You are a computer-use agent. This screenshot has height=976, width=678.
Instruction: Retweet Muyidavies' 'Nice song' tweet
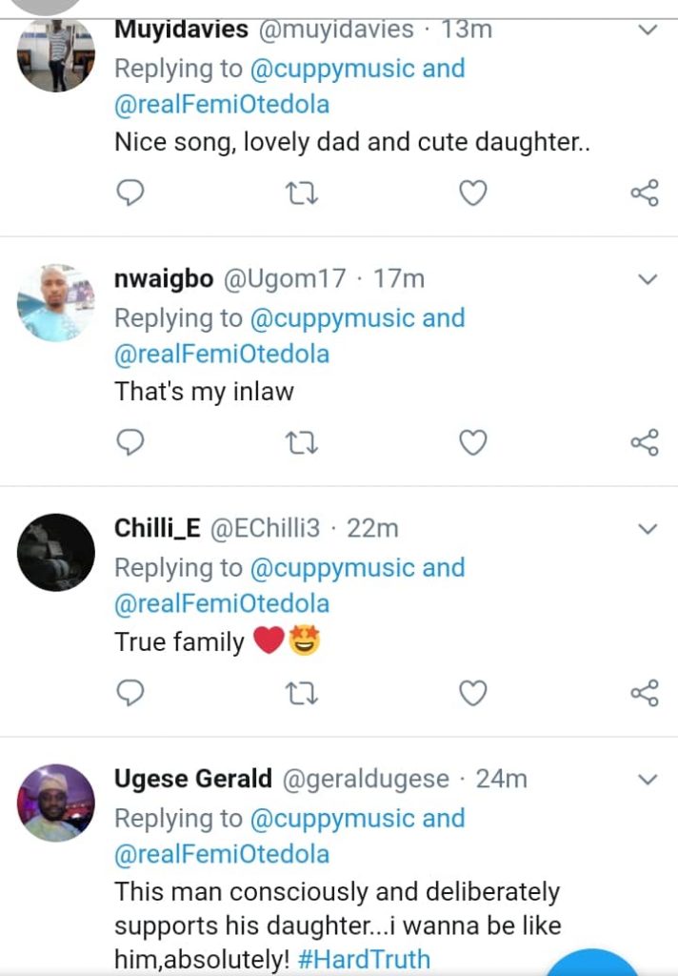pos(302,194)
